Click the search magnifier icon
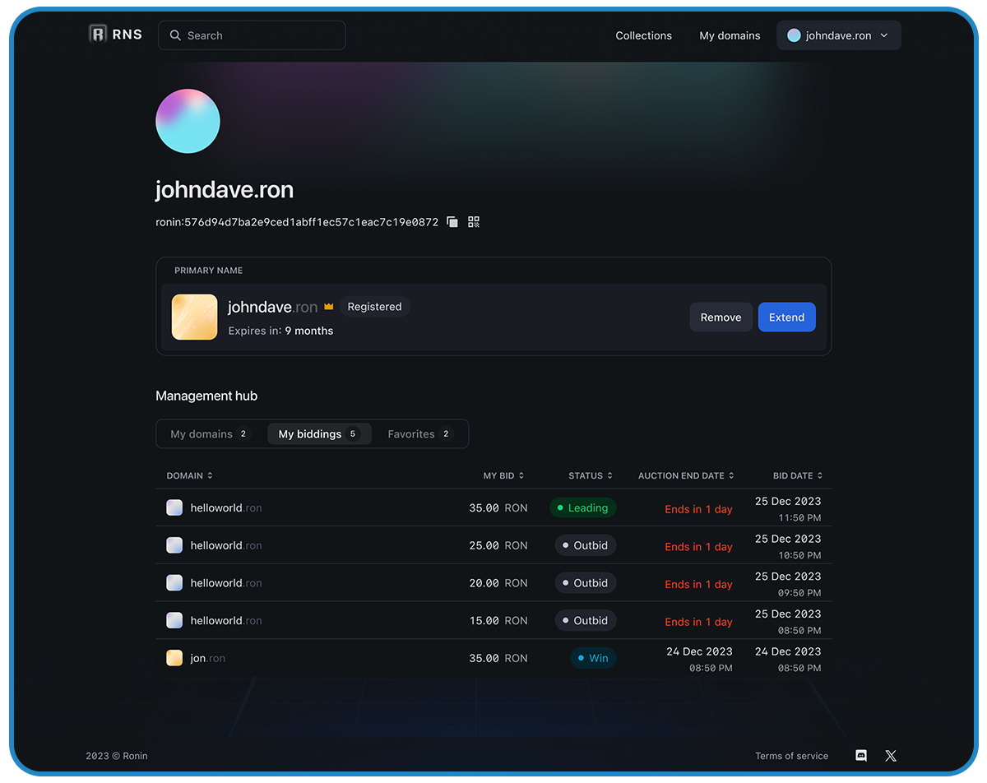Screen dimensions: 987x783 click(x=175, y=35)
